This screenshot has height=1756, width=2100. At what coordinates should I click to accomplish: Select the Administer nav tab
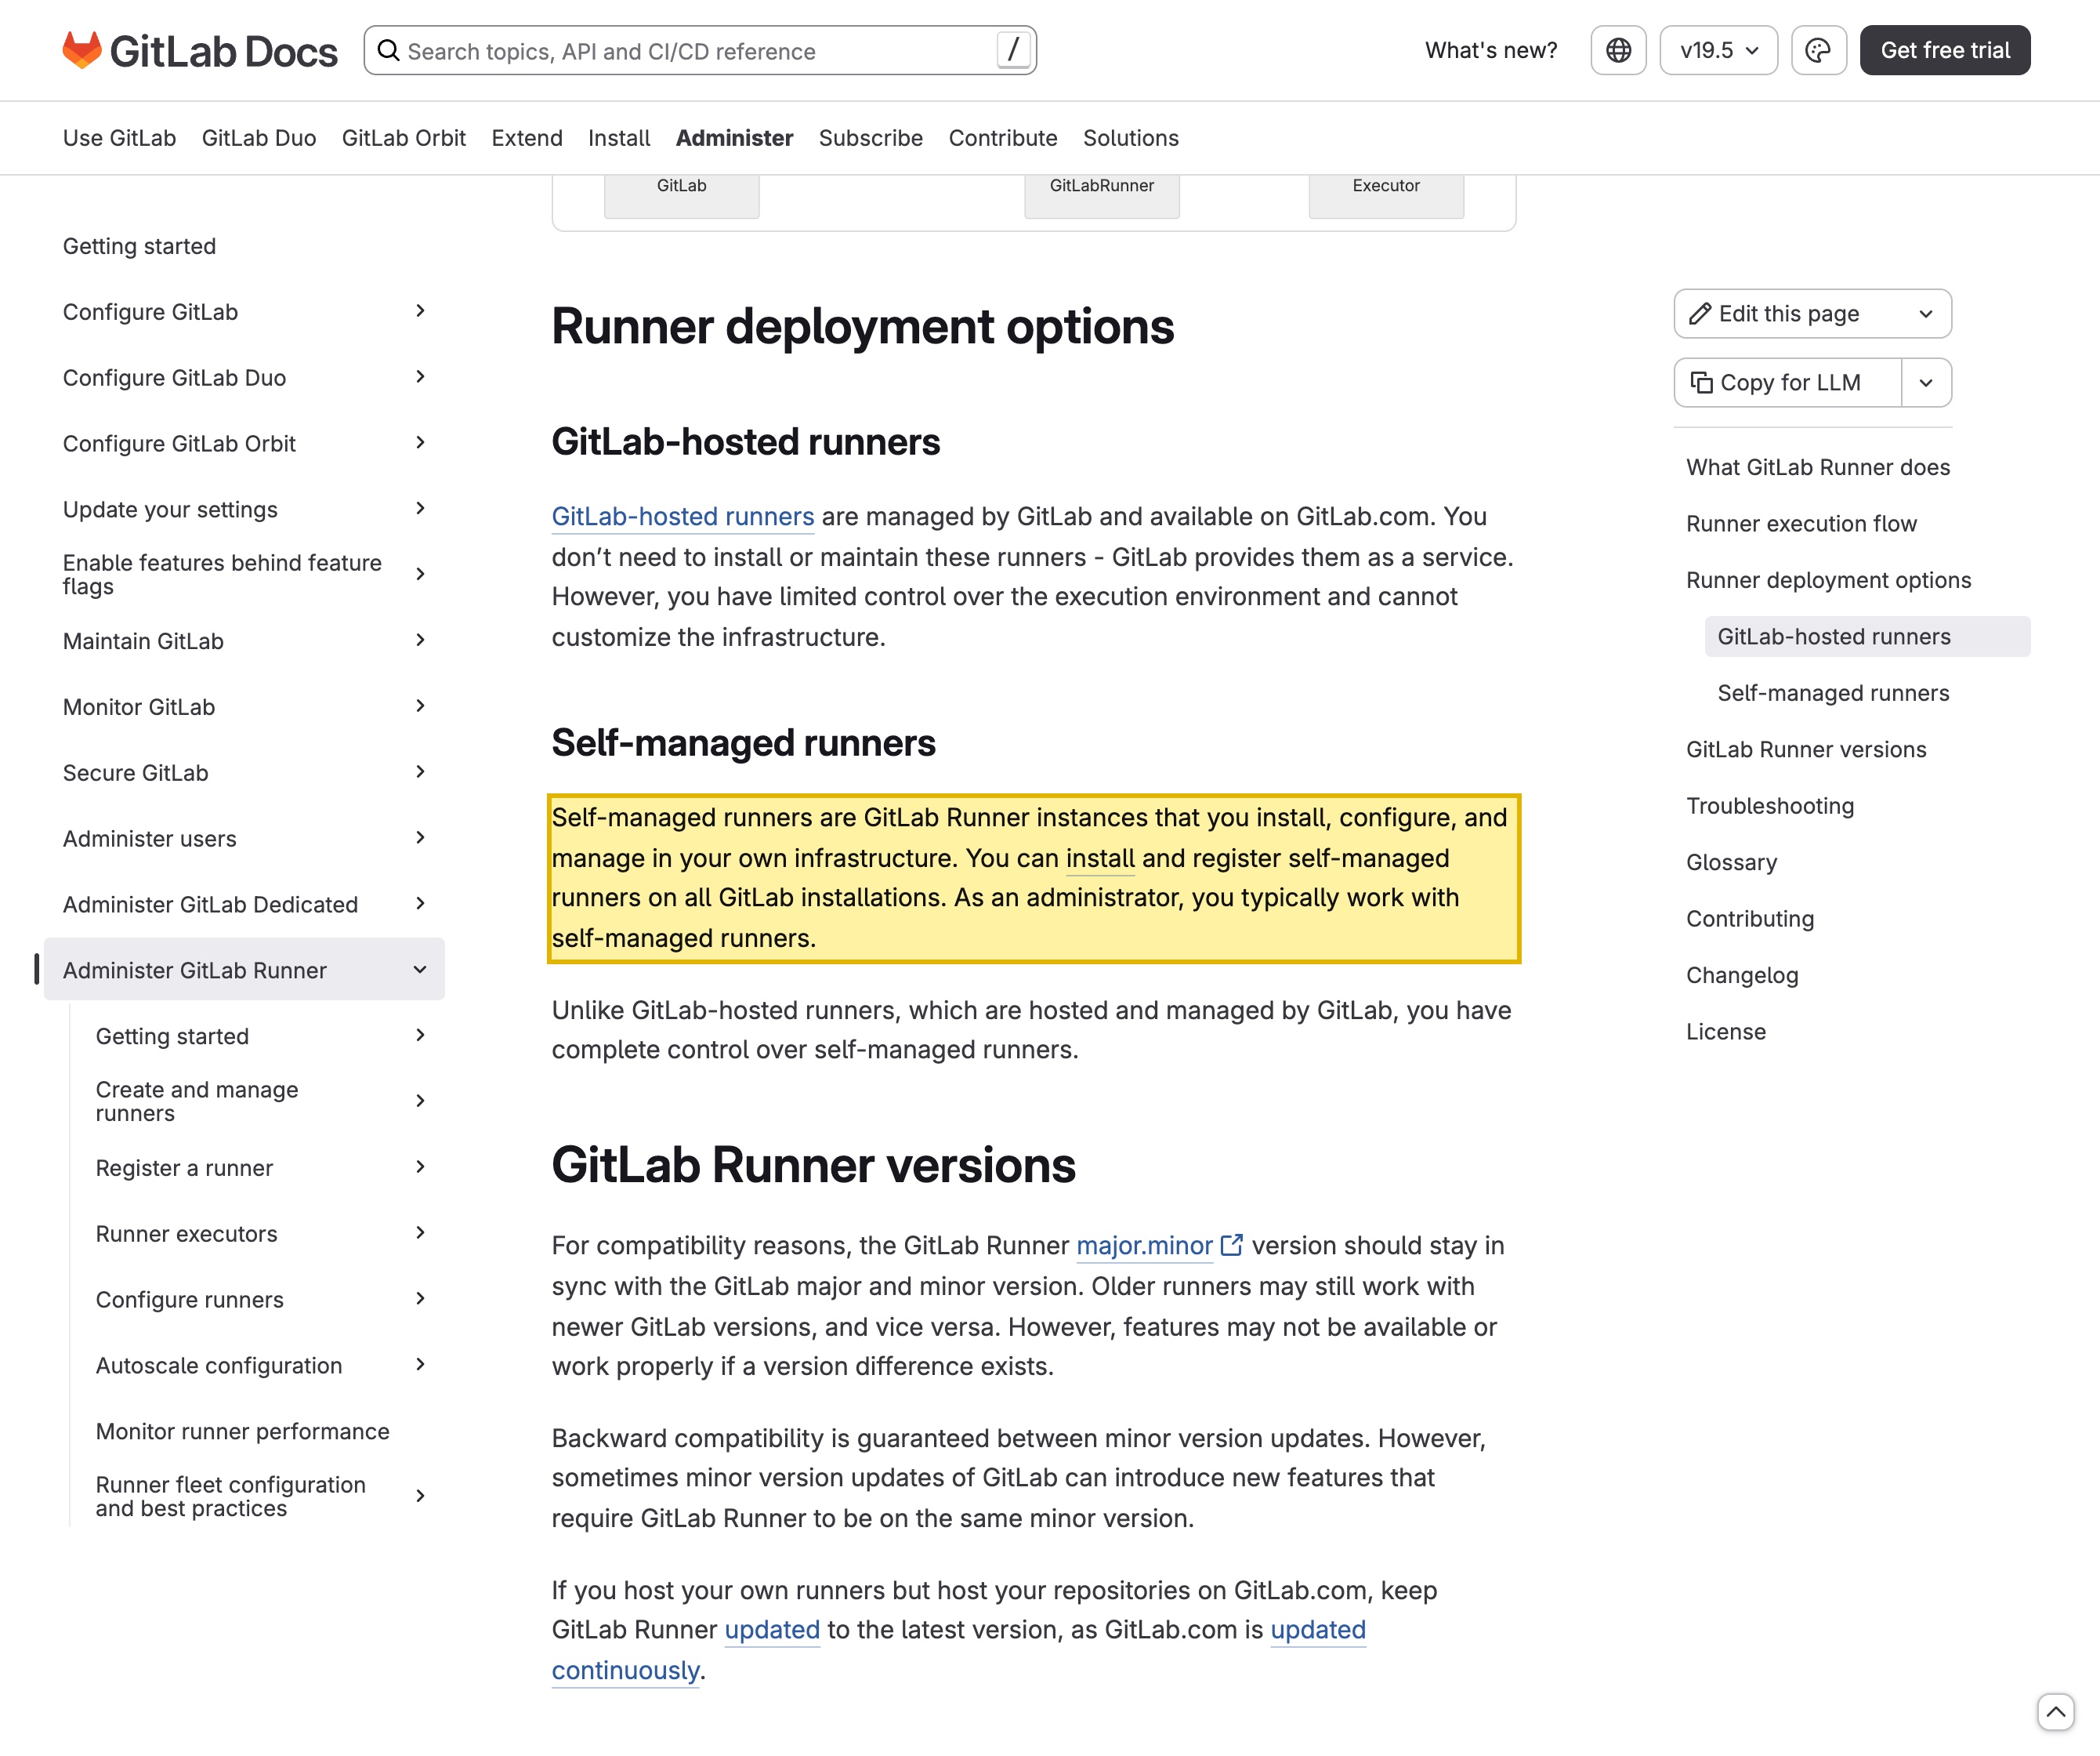(734, 138)
